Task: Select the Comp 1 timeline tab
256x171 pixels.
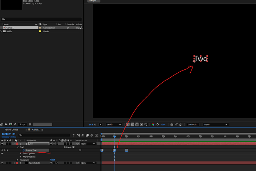Action: click(36, 130)
